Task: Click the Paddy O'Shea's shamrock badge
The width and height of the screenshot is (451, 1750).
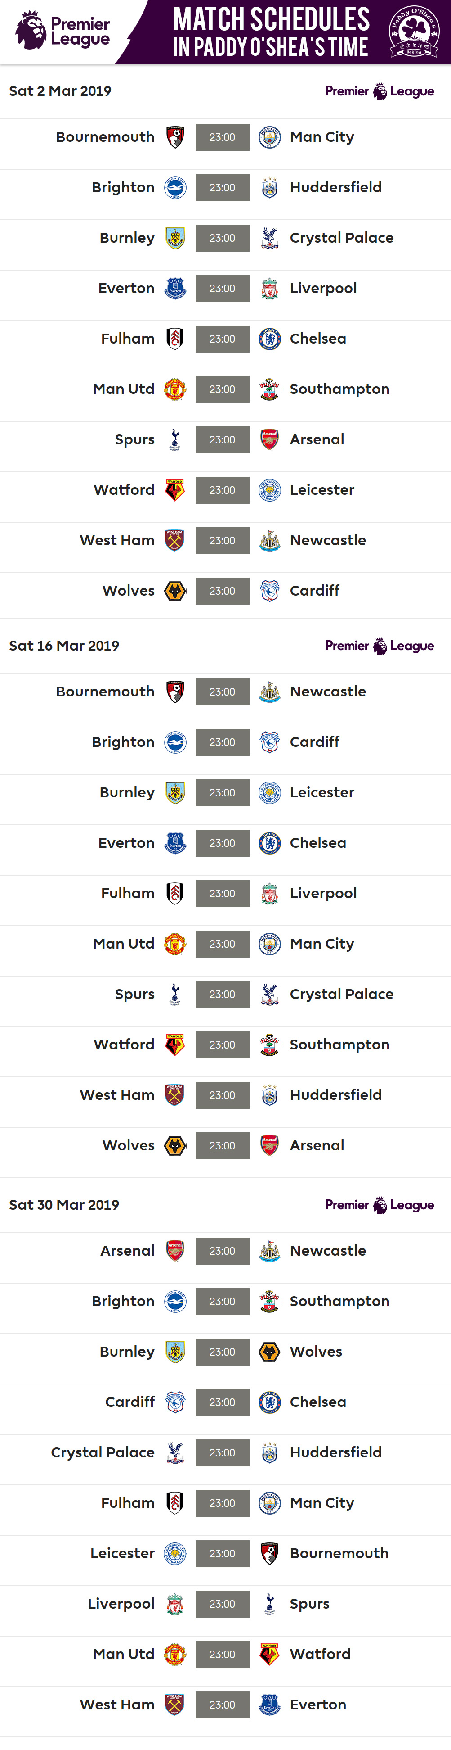Action: 414,31
